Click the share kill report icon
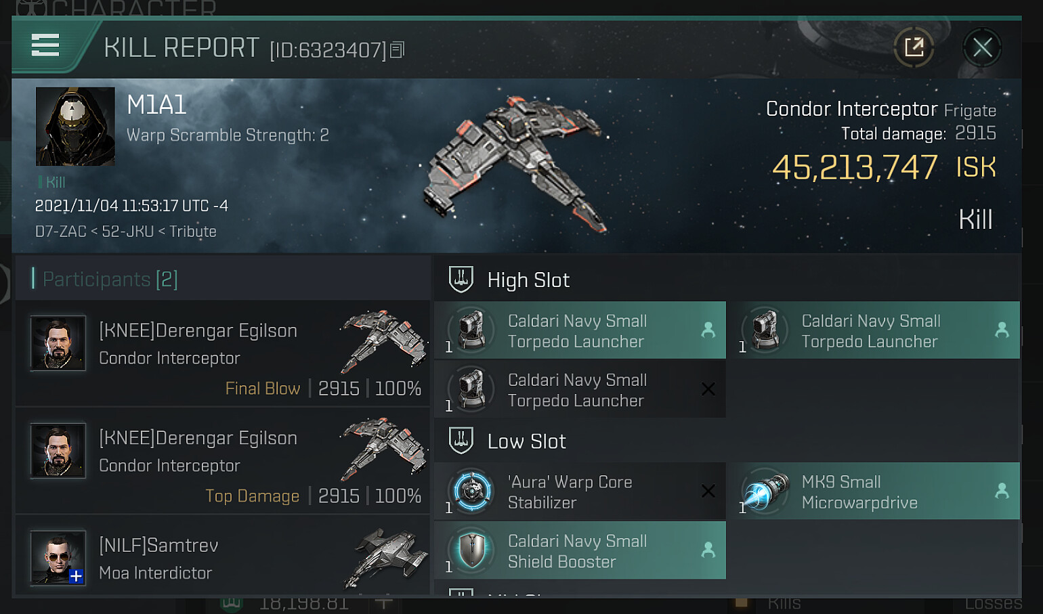The height and width of the screenshot is (614, 1043). (914, 47)
